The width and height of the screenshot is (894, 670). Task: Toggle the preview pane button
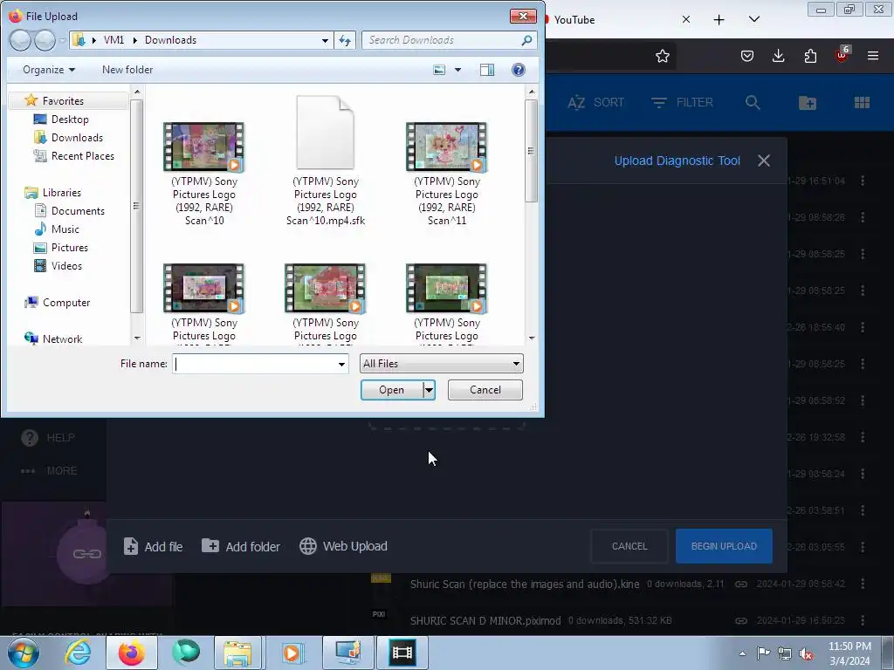coord(487,70)
